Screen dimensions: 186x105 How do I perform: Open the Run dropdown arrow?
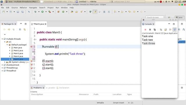(46, 12)
